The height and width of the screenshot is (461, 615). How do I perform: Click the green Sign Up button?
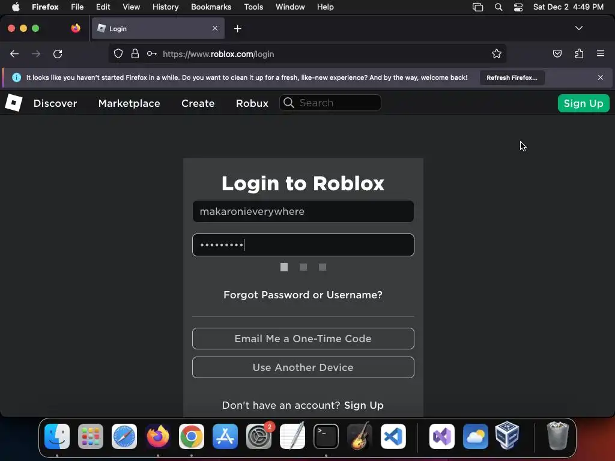click(x=583, y=103)
